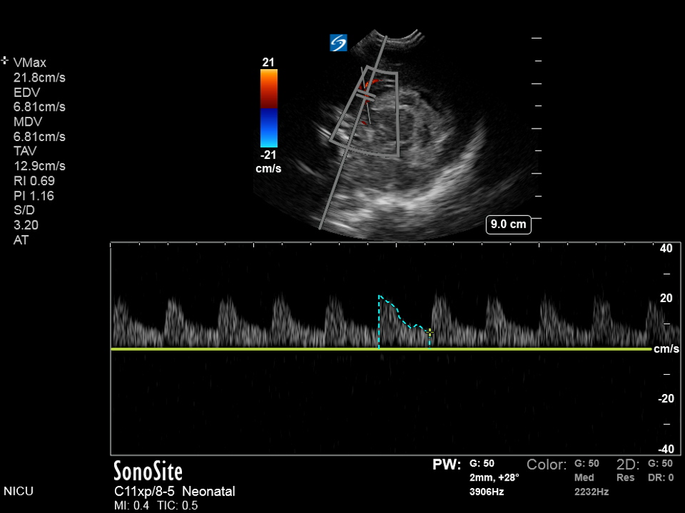Viewport: 685px width, 513px height.
Task: Click the 3906Hz PW frequency readout
Action: pyautogui.click(x=487, y=492)
